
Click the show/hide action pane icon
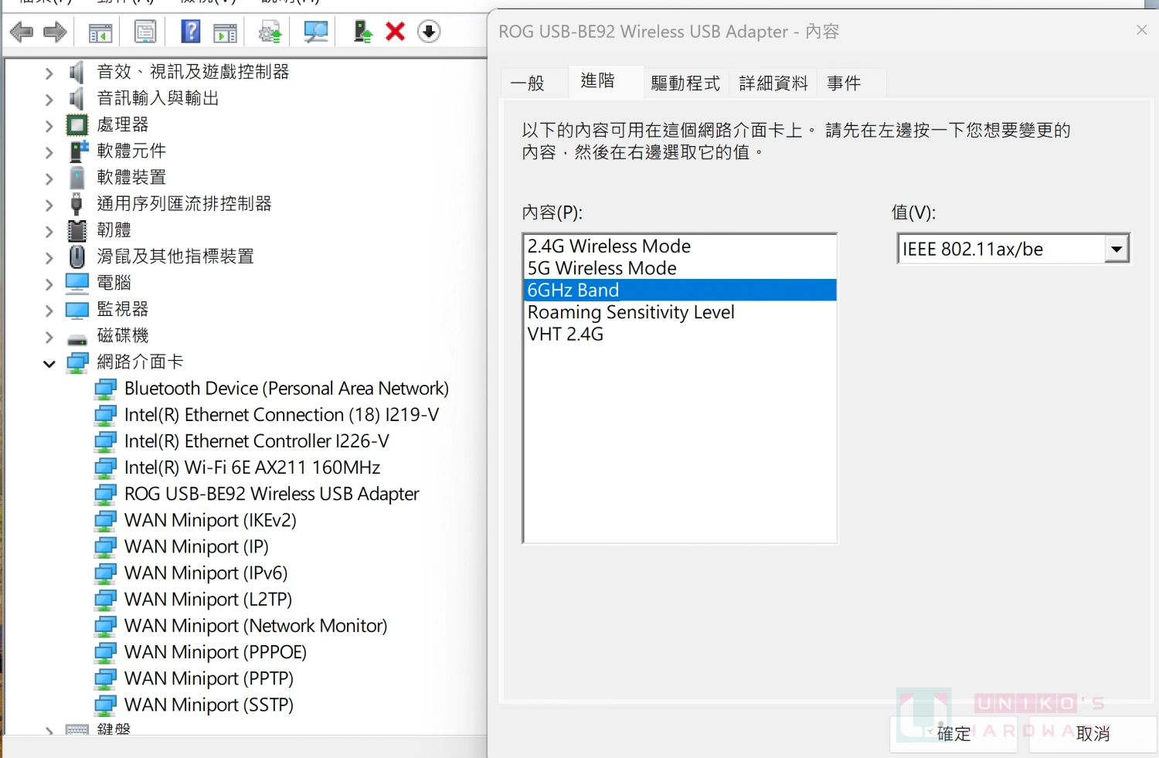coord(226,32)
